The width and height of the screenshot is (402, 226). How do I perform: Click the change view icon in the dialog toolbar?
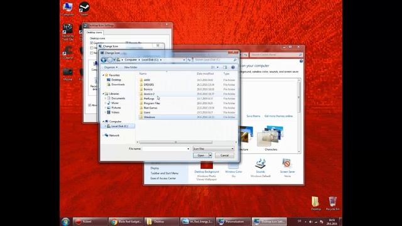pos(213,67)
